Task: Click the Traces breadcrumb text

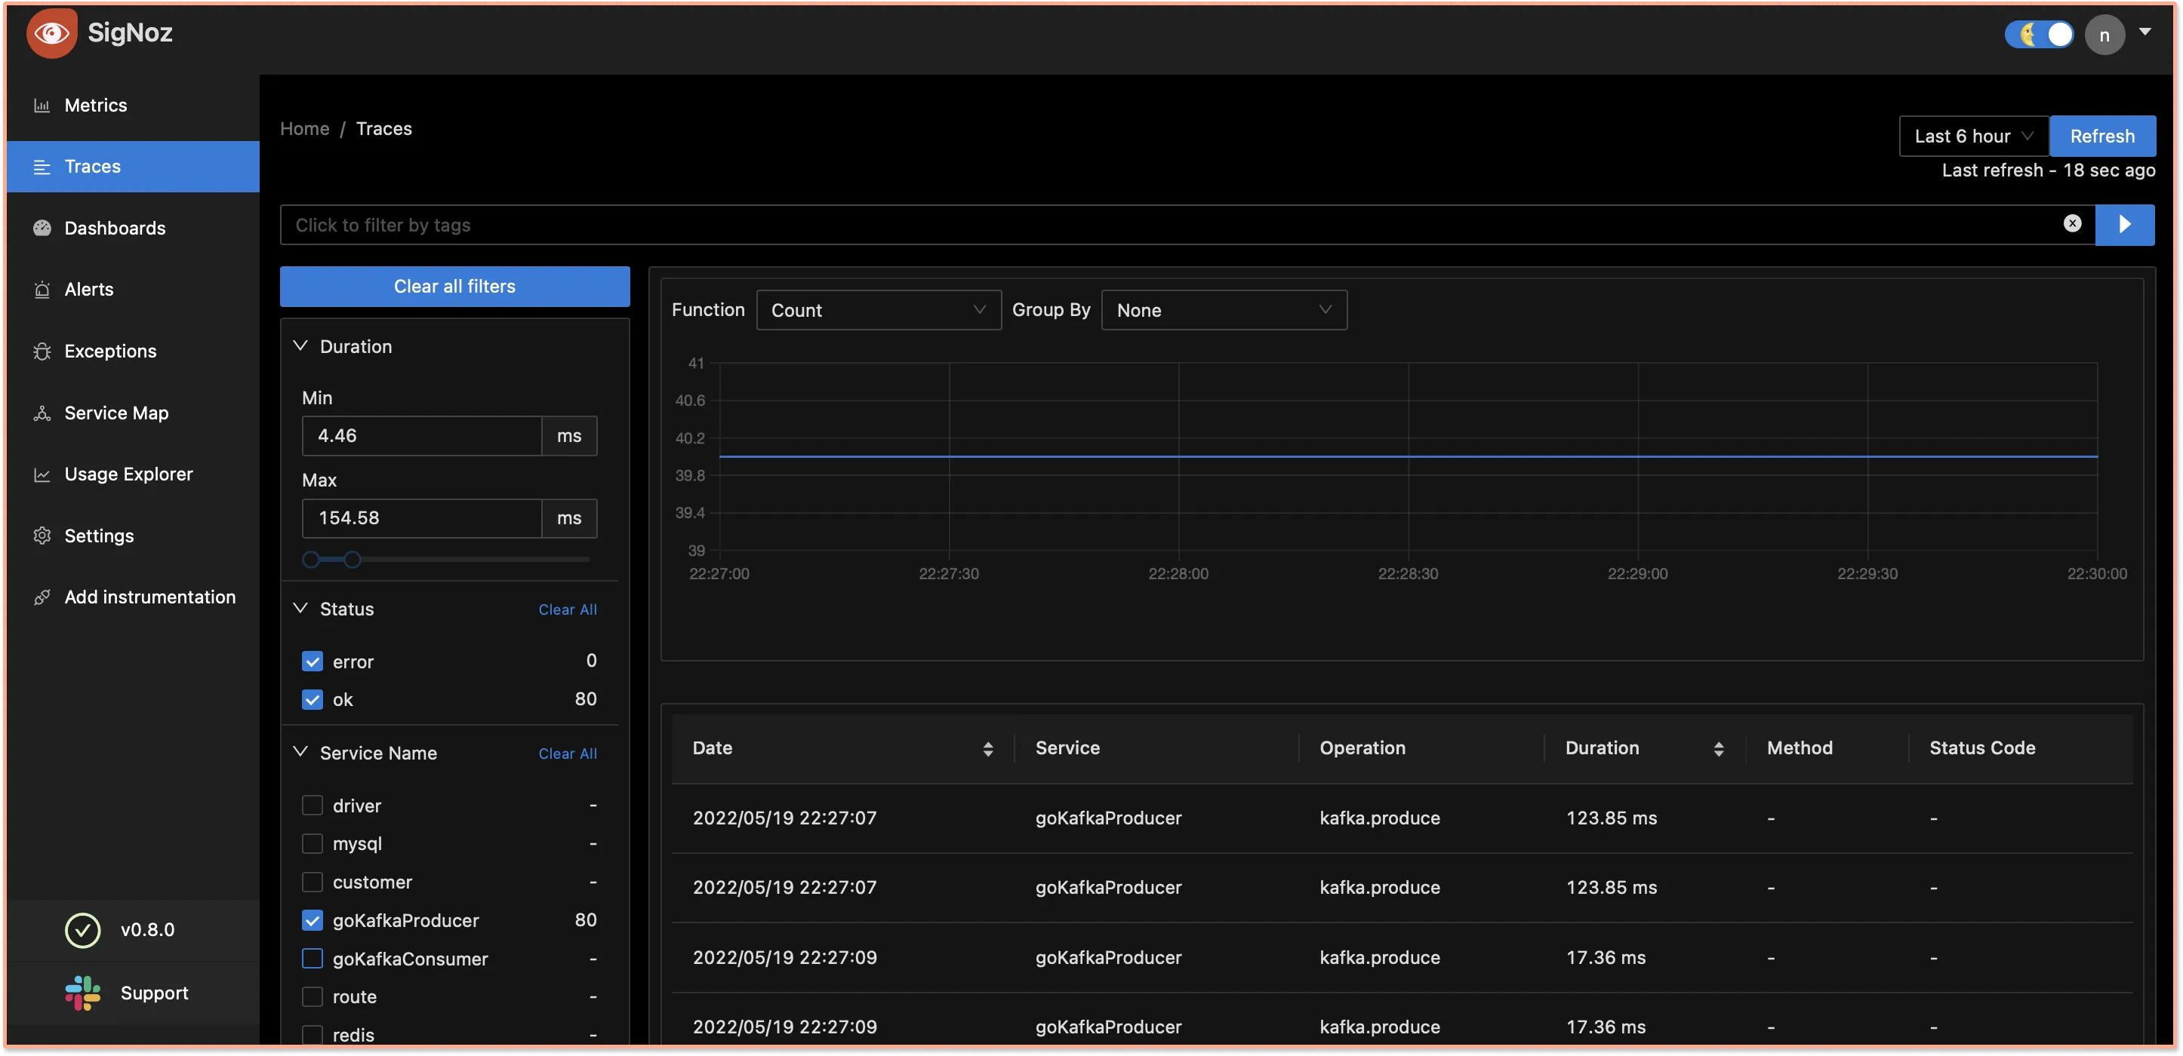Action: point(384,129)
